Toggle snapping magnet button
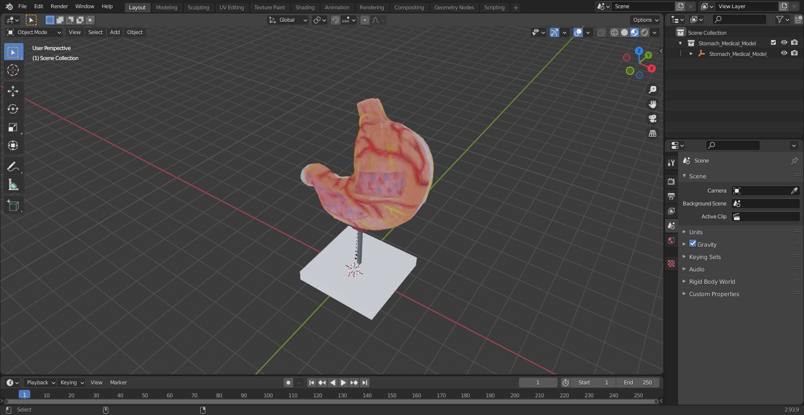The width and height of the screenshot is (804, 415). 335,20
